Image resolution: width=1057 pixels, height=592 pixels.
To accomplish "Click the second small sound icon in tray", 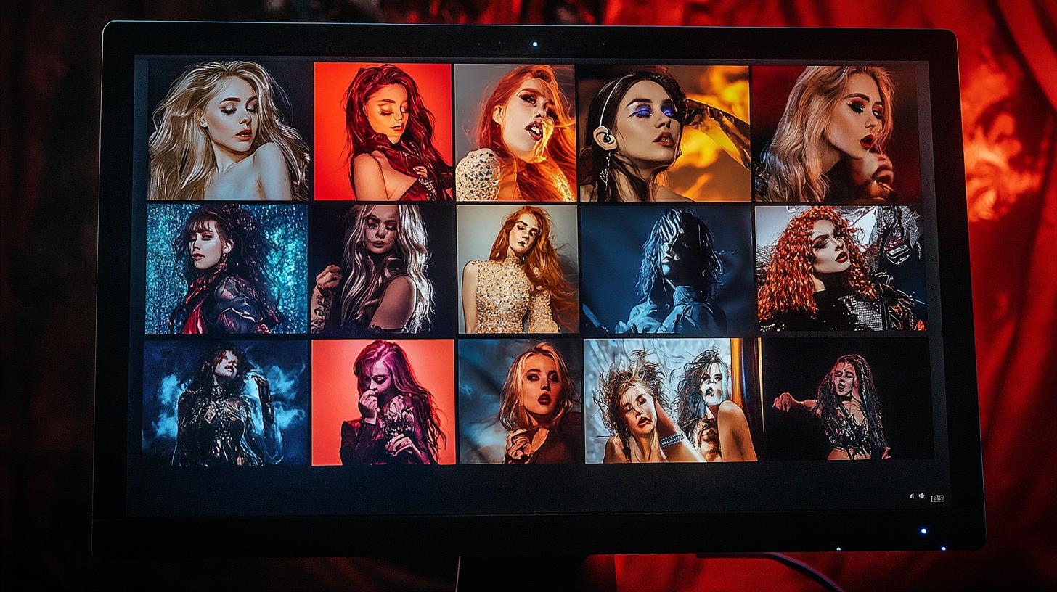I will tap(921, 496).
